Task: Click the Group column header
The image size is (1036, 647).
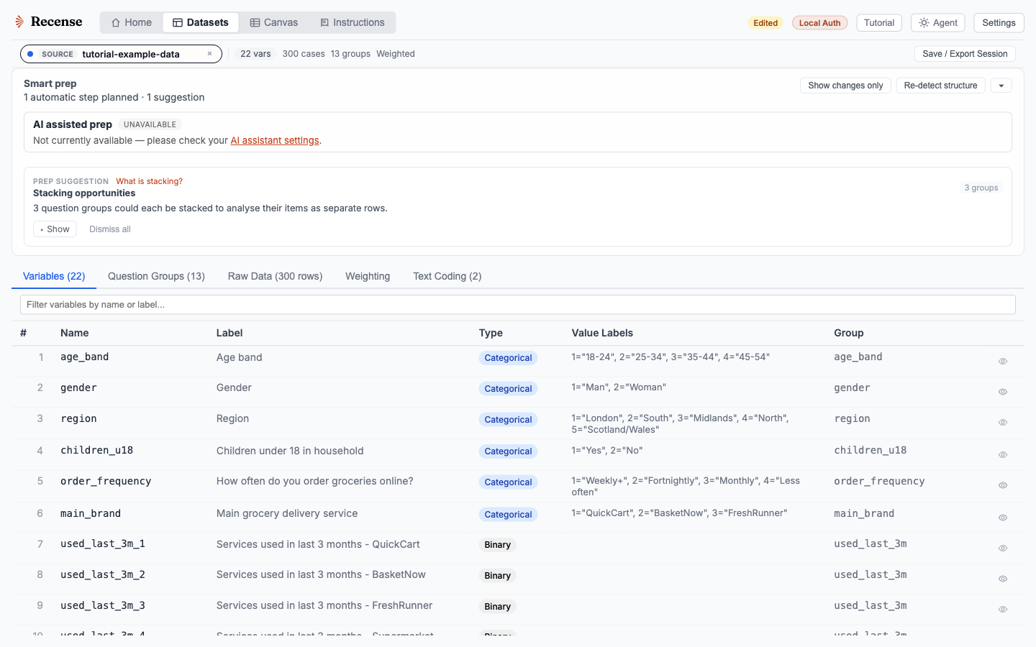Action: click(848, 333)
